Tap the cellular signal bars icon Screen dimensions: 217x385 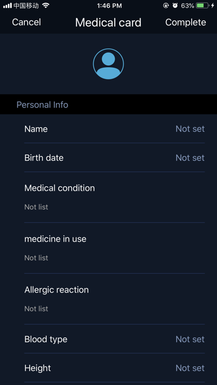pyautogui.click(x=7, y=6)
